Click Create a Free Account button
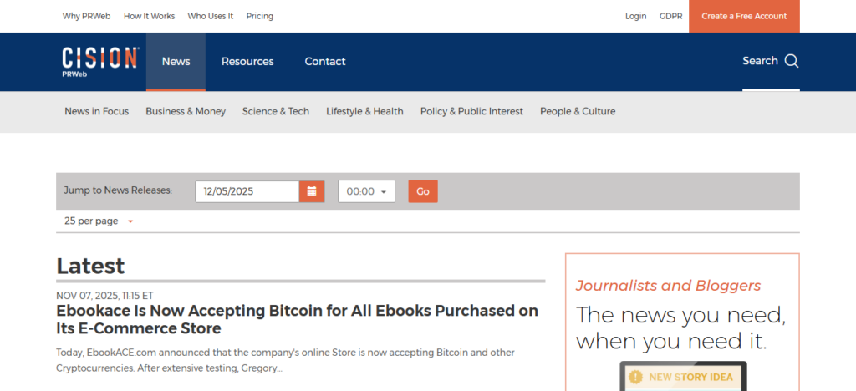 pyautogui.click(x=744, y=17)
